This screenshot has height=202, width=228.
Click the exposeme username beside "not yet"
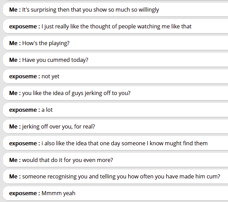[25, 77]
